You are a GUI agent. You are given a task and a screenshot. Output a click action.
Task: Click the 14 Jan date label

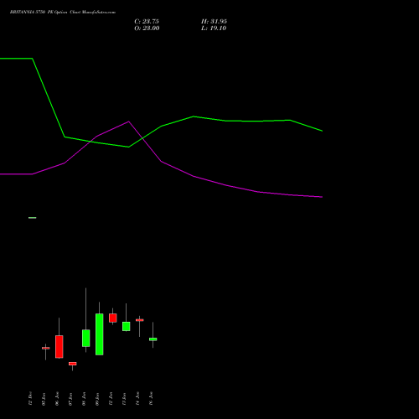(137, 399)
